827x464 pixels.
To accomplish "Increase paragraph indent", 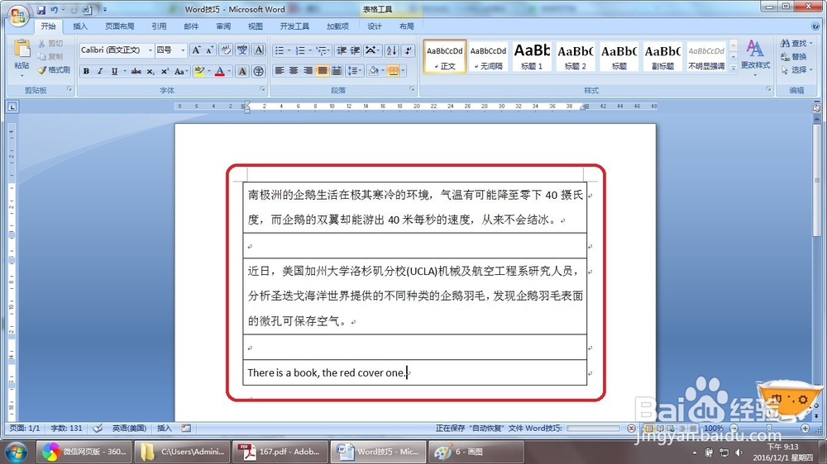I will tap(355, 50).
